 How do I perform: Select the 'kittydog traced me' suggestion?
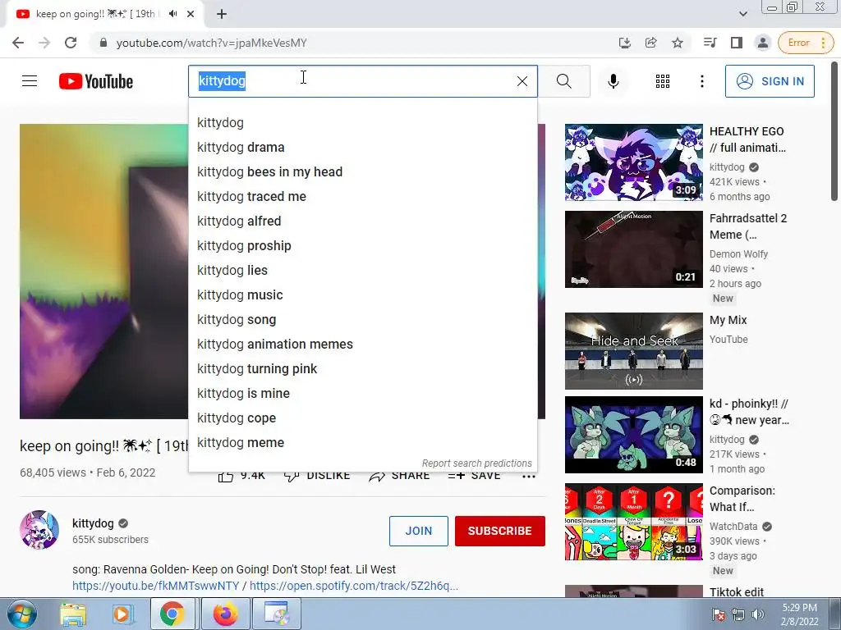pyautogui.click(x=362, y=197)
